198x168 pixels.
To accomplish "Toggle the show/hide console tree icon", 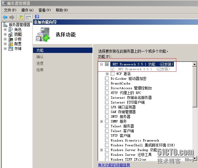I will (x=28, y=18).
